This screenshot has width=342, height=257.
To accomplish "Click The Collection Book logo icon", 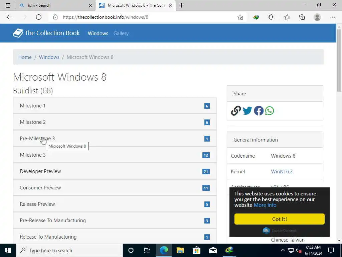I will click(x=18, y=33).
